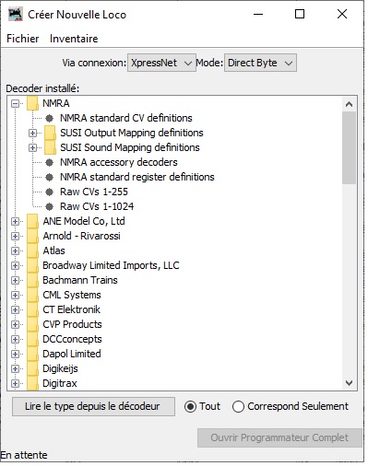Minimize the Créer Nouvelle Loco window

pyautogui.click(x=258, y=14)
